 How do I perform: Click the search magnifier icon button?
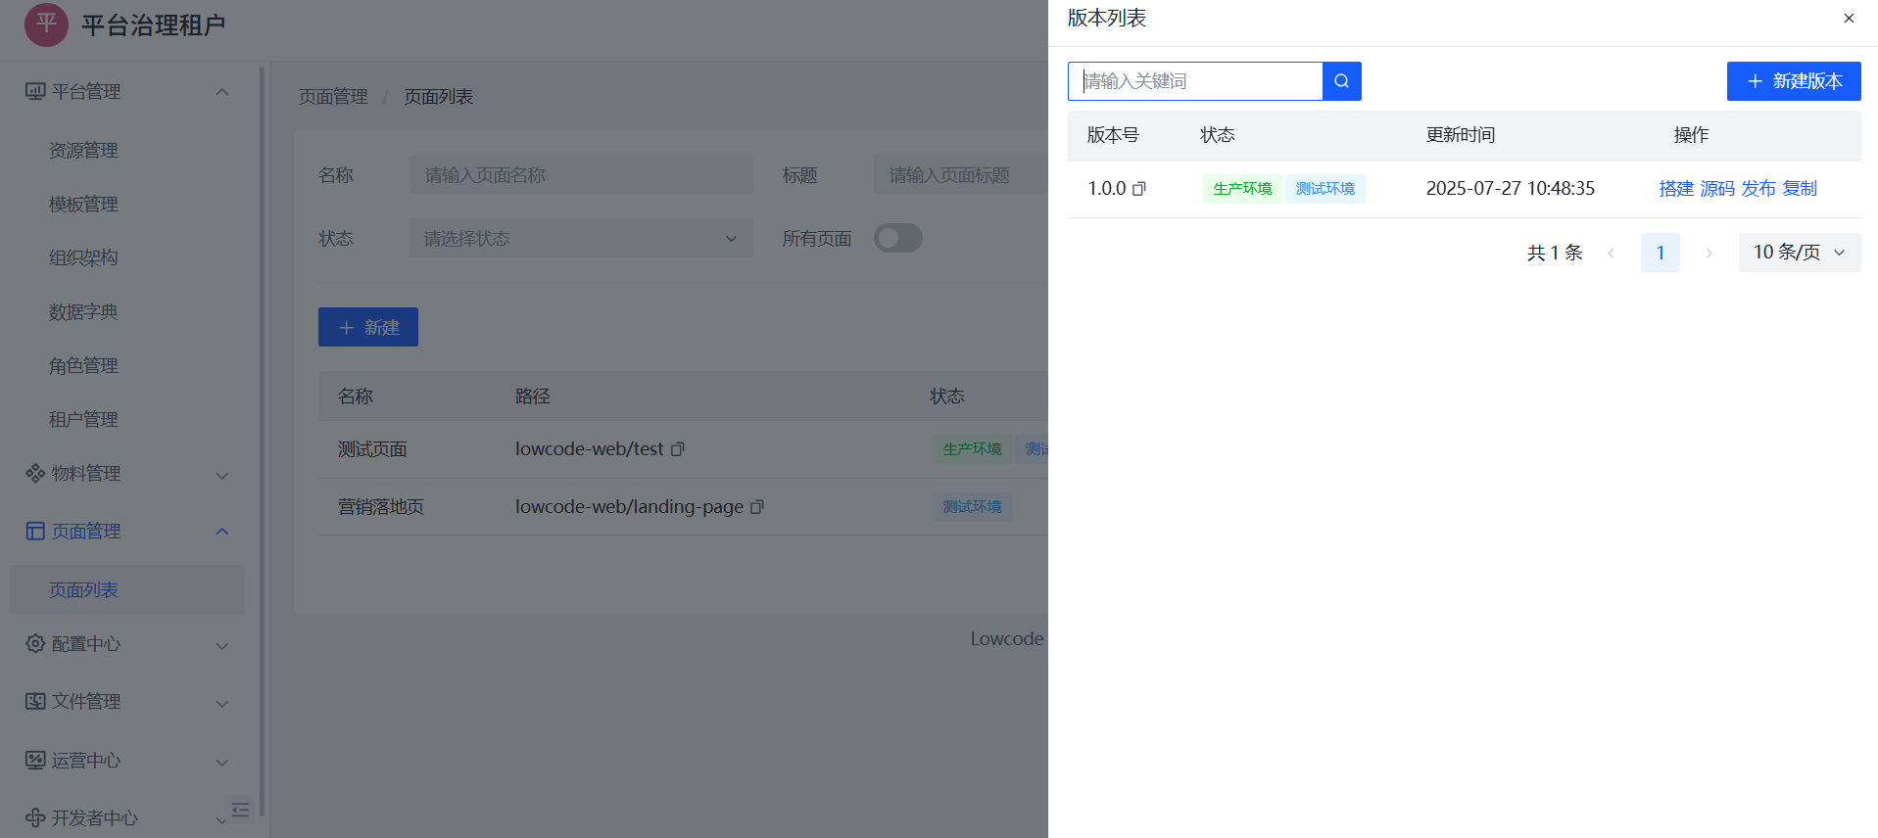click(1341, 81)
